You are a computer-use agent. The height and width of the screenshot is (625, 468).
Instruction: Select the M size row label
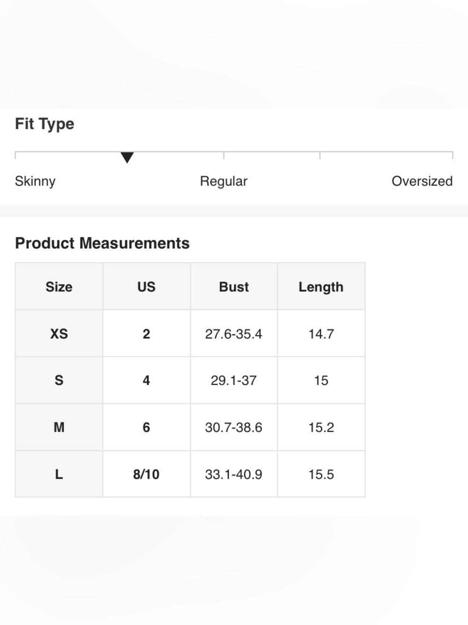point(59,427)
